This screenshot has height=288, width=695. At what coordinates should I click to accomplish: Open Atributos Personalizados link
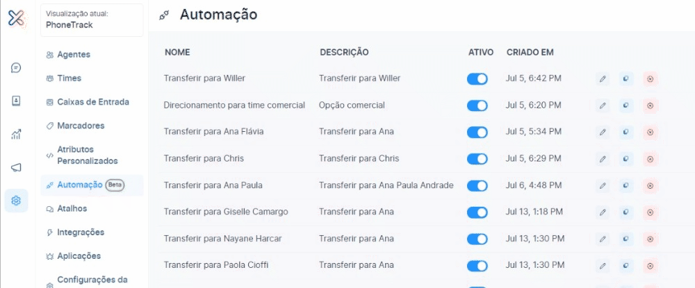click(x=87, y=155)
